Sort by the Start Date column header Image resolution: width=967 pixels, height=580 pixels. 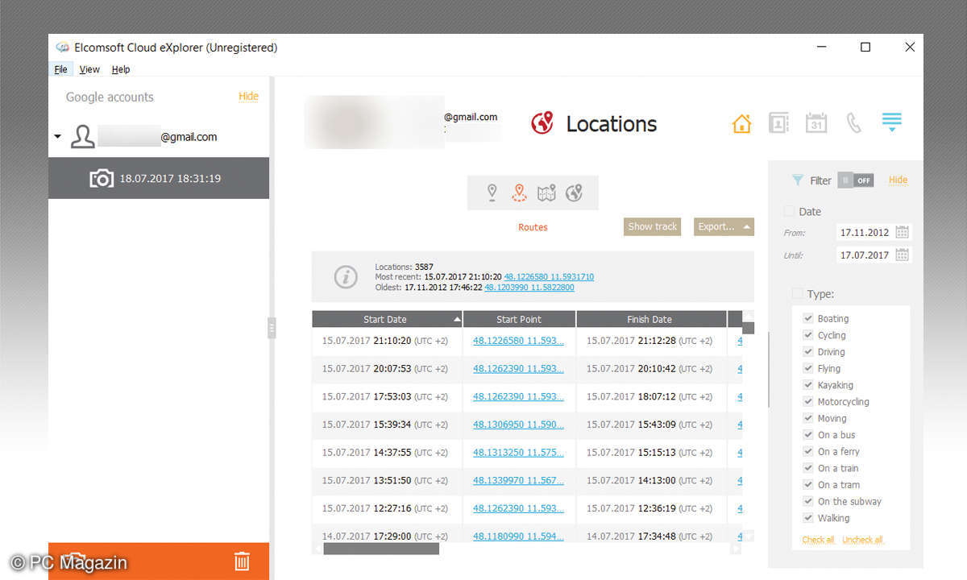388,319
